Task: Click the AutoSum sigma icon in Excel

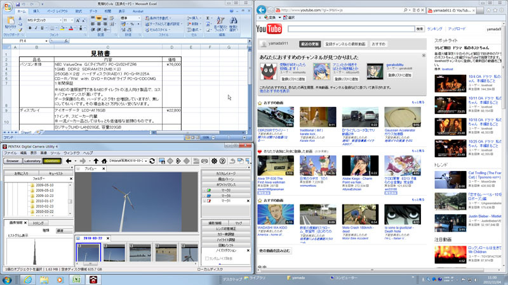Action: tap(208, 18)
